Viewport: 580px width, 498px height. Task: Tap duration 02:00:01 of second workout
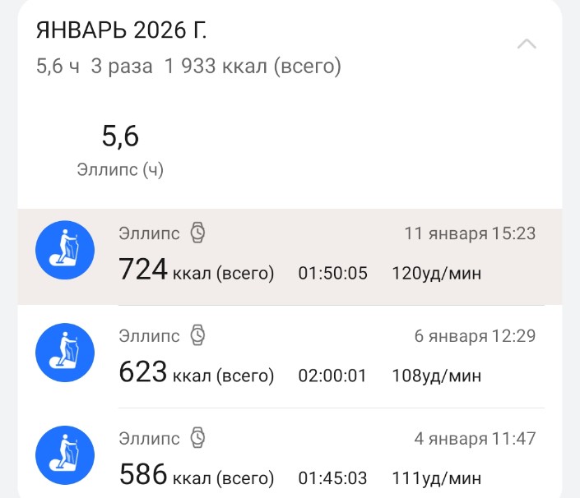click(332, 376)
